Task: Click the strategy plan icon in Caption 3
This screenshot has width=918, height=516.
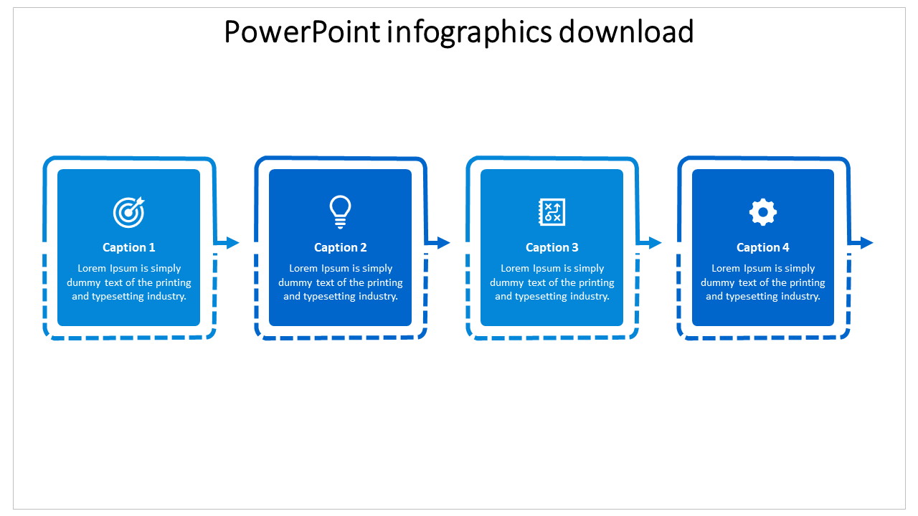Action: click(x=552, y=211)
